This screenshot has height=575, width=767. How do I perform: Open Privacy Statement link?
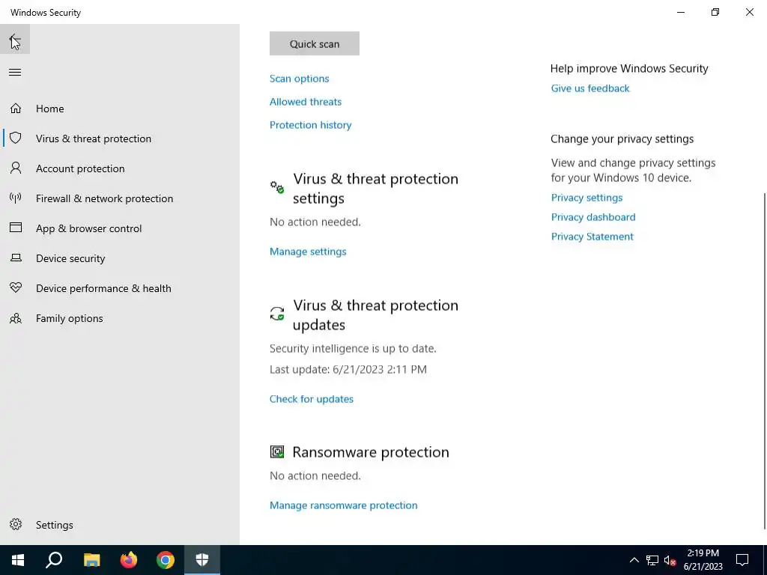coord(592,237)
